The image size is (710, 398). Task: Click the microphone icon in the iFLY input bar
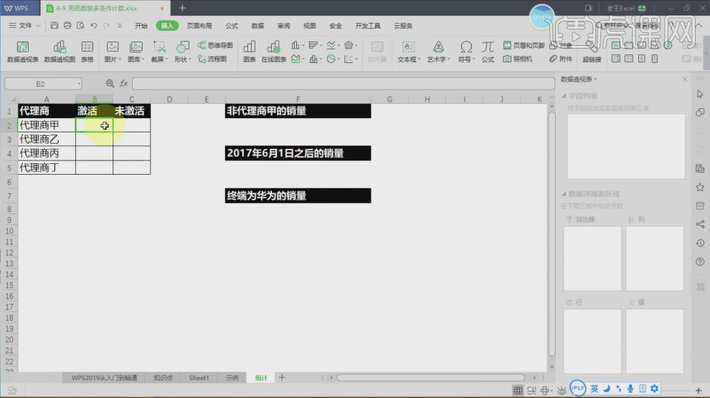pos(630,389)
